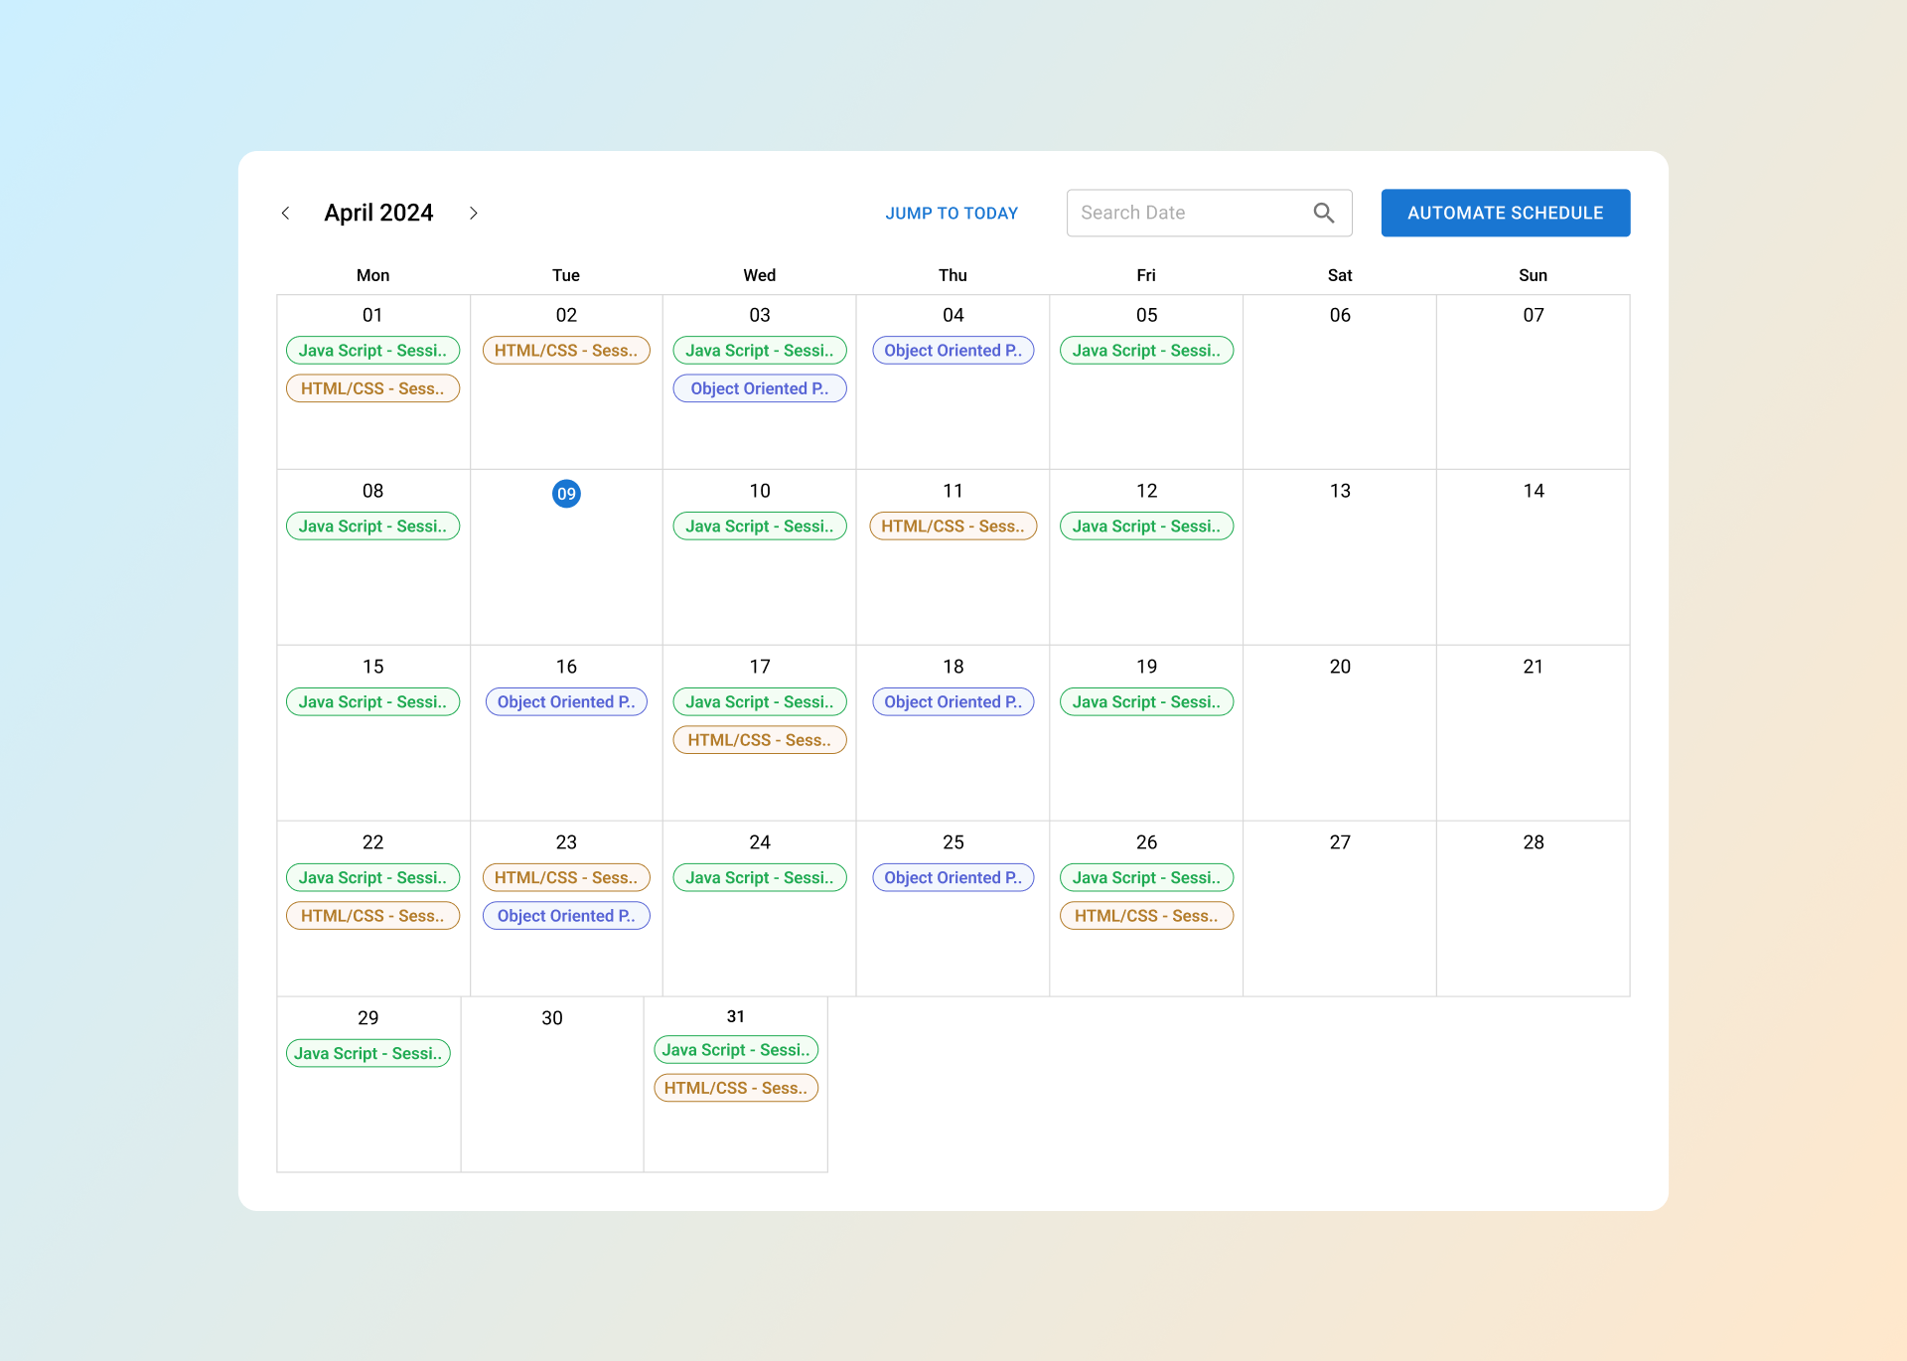Open HTML/CSS session on April 17
1907x1361 pixels.
click(x=760, y=740)
